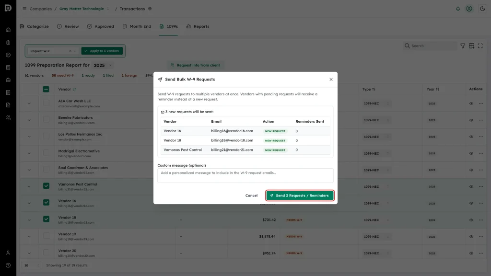Open the Request W-9 bulk action dropdown
The width and height of the screenshot is (491, 276).
point(53,51)
